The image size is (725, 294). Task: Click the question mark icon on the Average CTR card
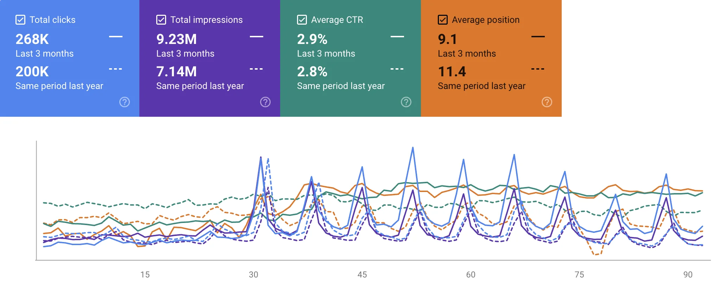coord(406,102)
